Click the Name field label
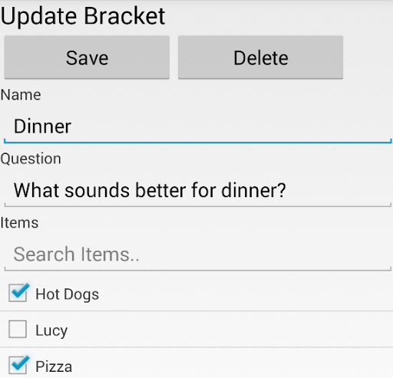The height and width of the screenshot is (378, 393). click(21, 95)
